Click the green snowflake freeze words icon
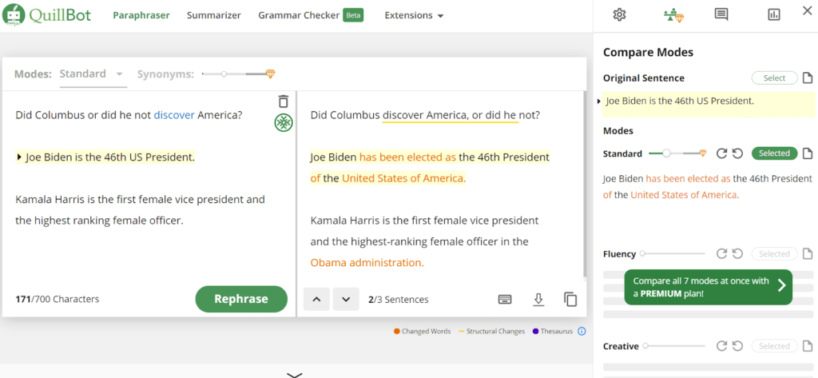Screen dimensions: 818x378 click(284, 123)
